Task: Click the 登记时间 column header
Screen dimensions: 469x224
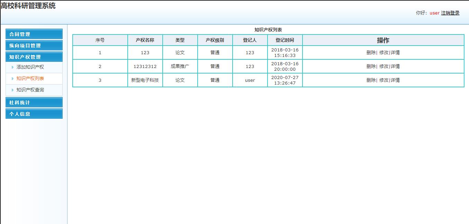Action: 284,40
